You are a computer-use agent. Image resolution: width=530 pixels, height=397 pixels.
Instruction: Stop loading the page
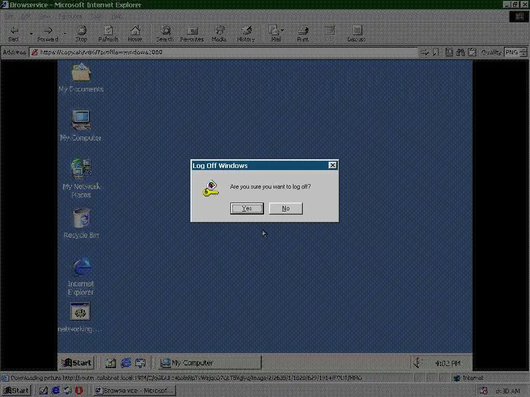81,34
